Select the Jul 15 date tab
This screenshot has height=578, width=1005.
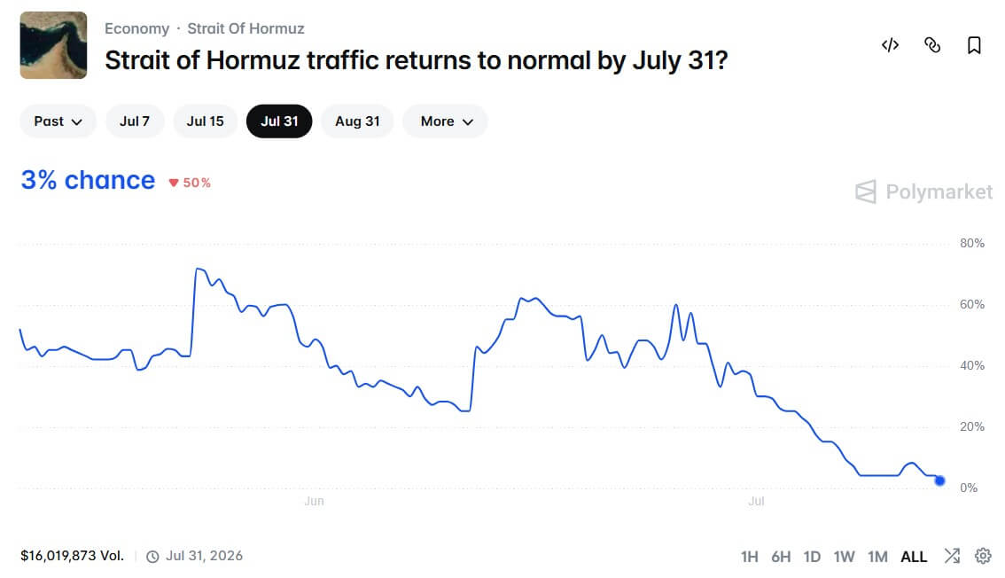point(205,121)
